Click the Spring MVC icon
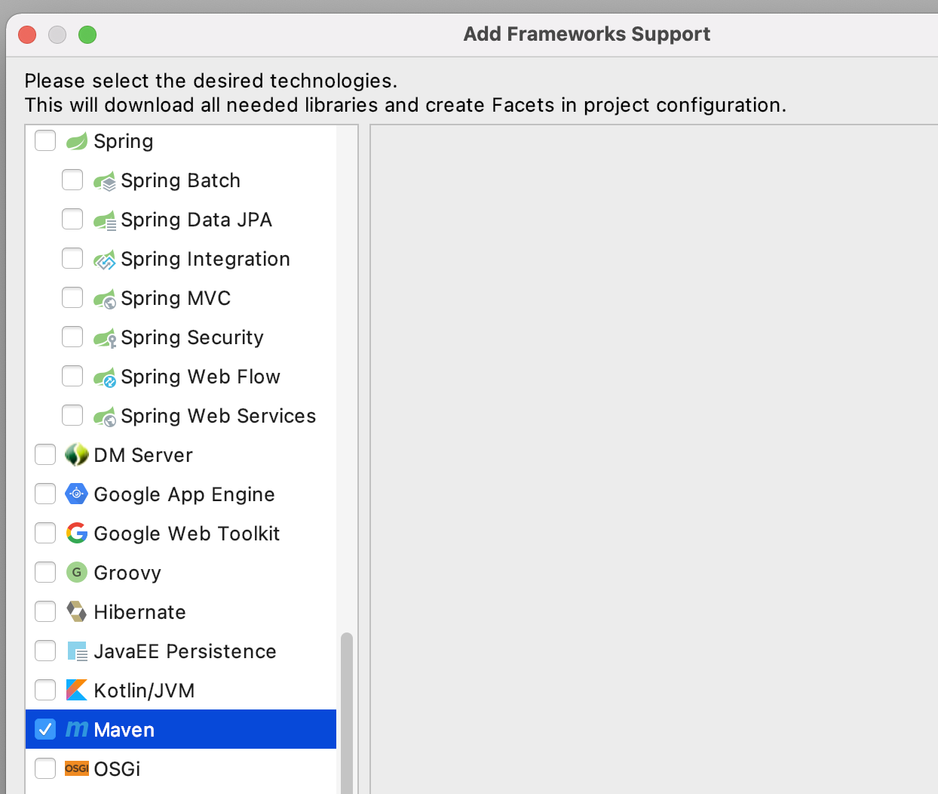 pos(104,299)
